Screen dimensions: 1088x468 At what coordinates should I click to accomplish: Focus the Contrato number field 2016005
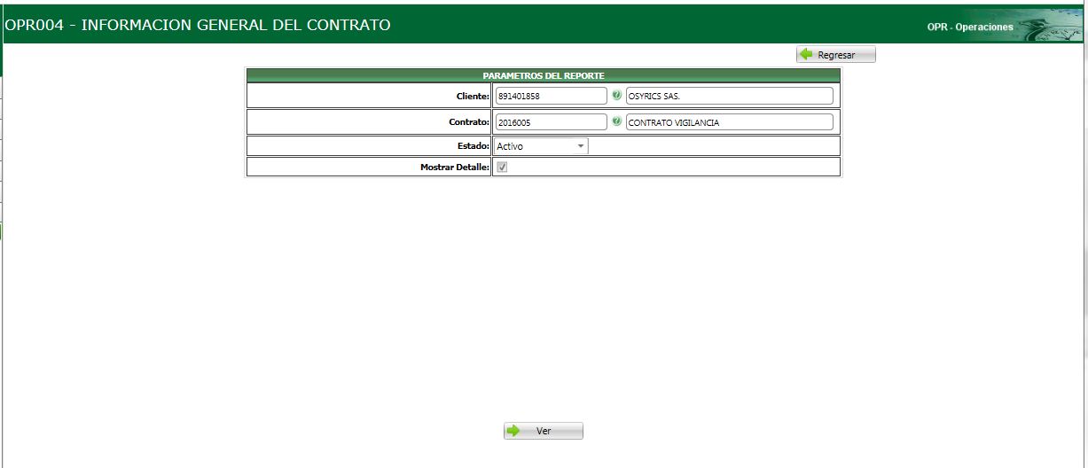coord(551,122)
